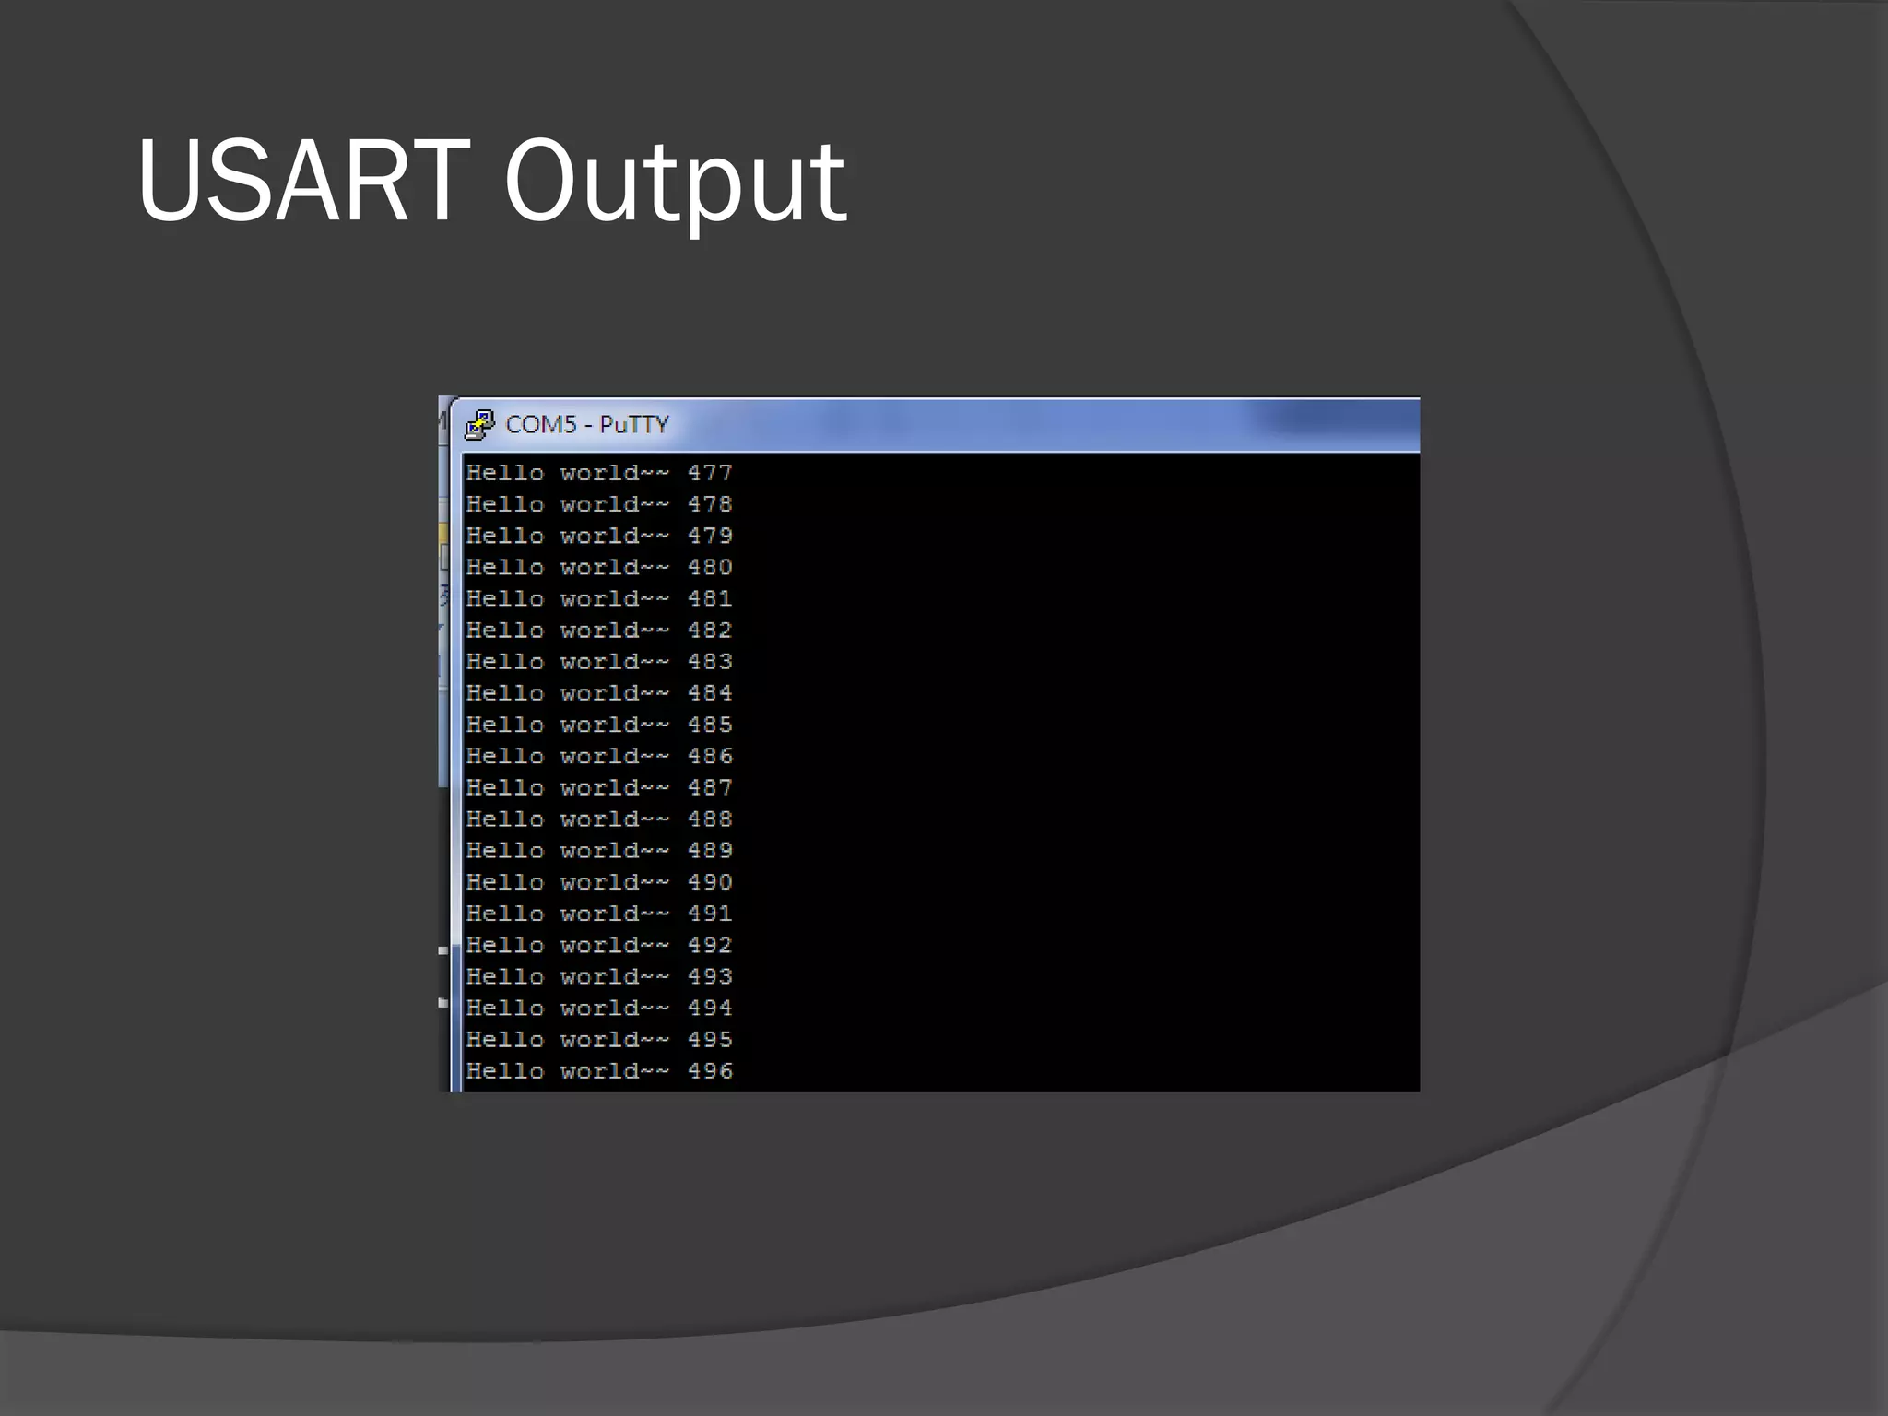
Task: Select the line 'Hello world~~ 477'
Action: (599, 473)
